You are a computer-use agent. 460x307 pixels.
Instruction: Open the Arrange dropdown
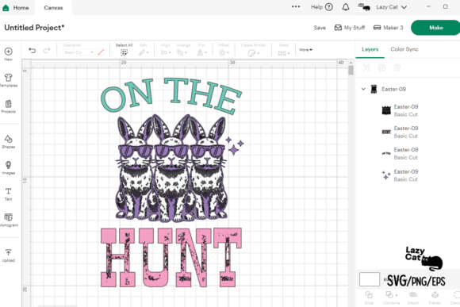coord(183,50)
